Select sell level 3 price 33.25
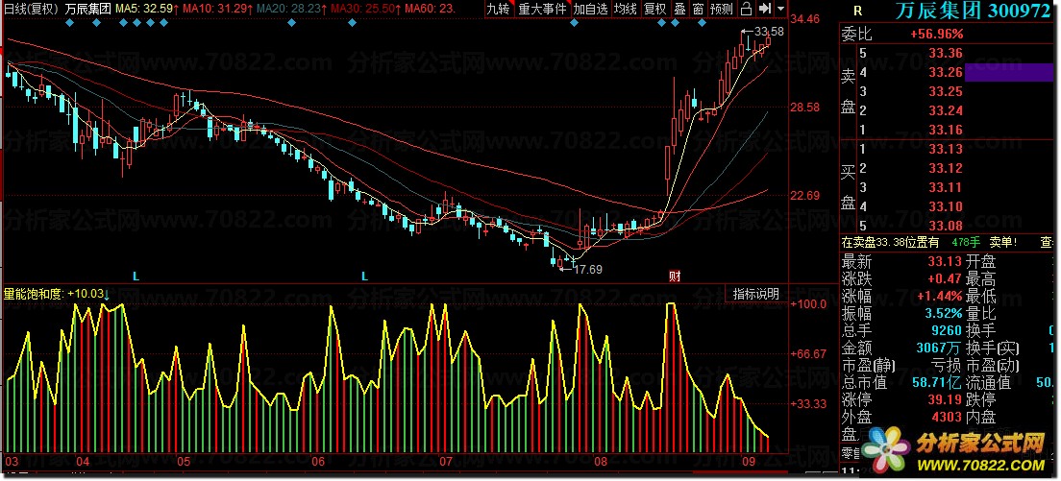The image size is (1061, 481). coord(946,92)
